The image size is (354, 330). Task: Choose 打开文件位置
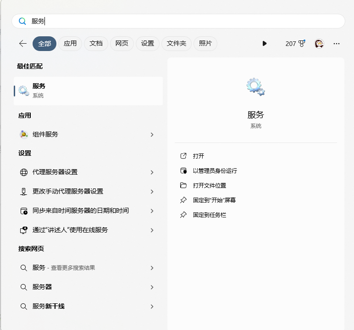(x=210, y=185)
